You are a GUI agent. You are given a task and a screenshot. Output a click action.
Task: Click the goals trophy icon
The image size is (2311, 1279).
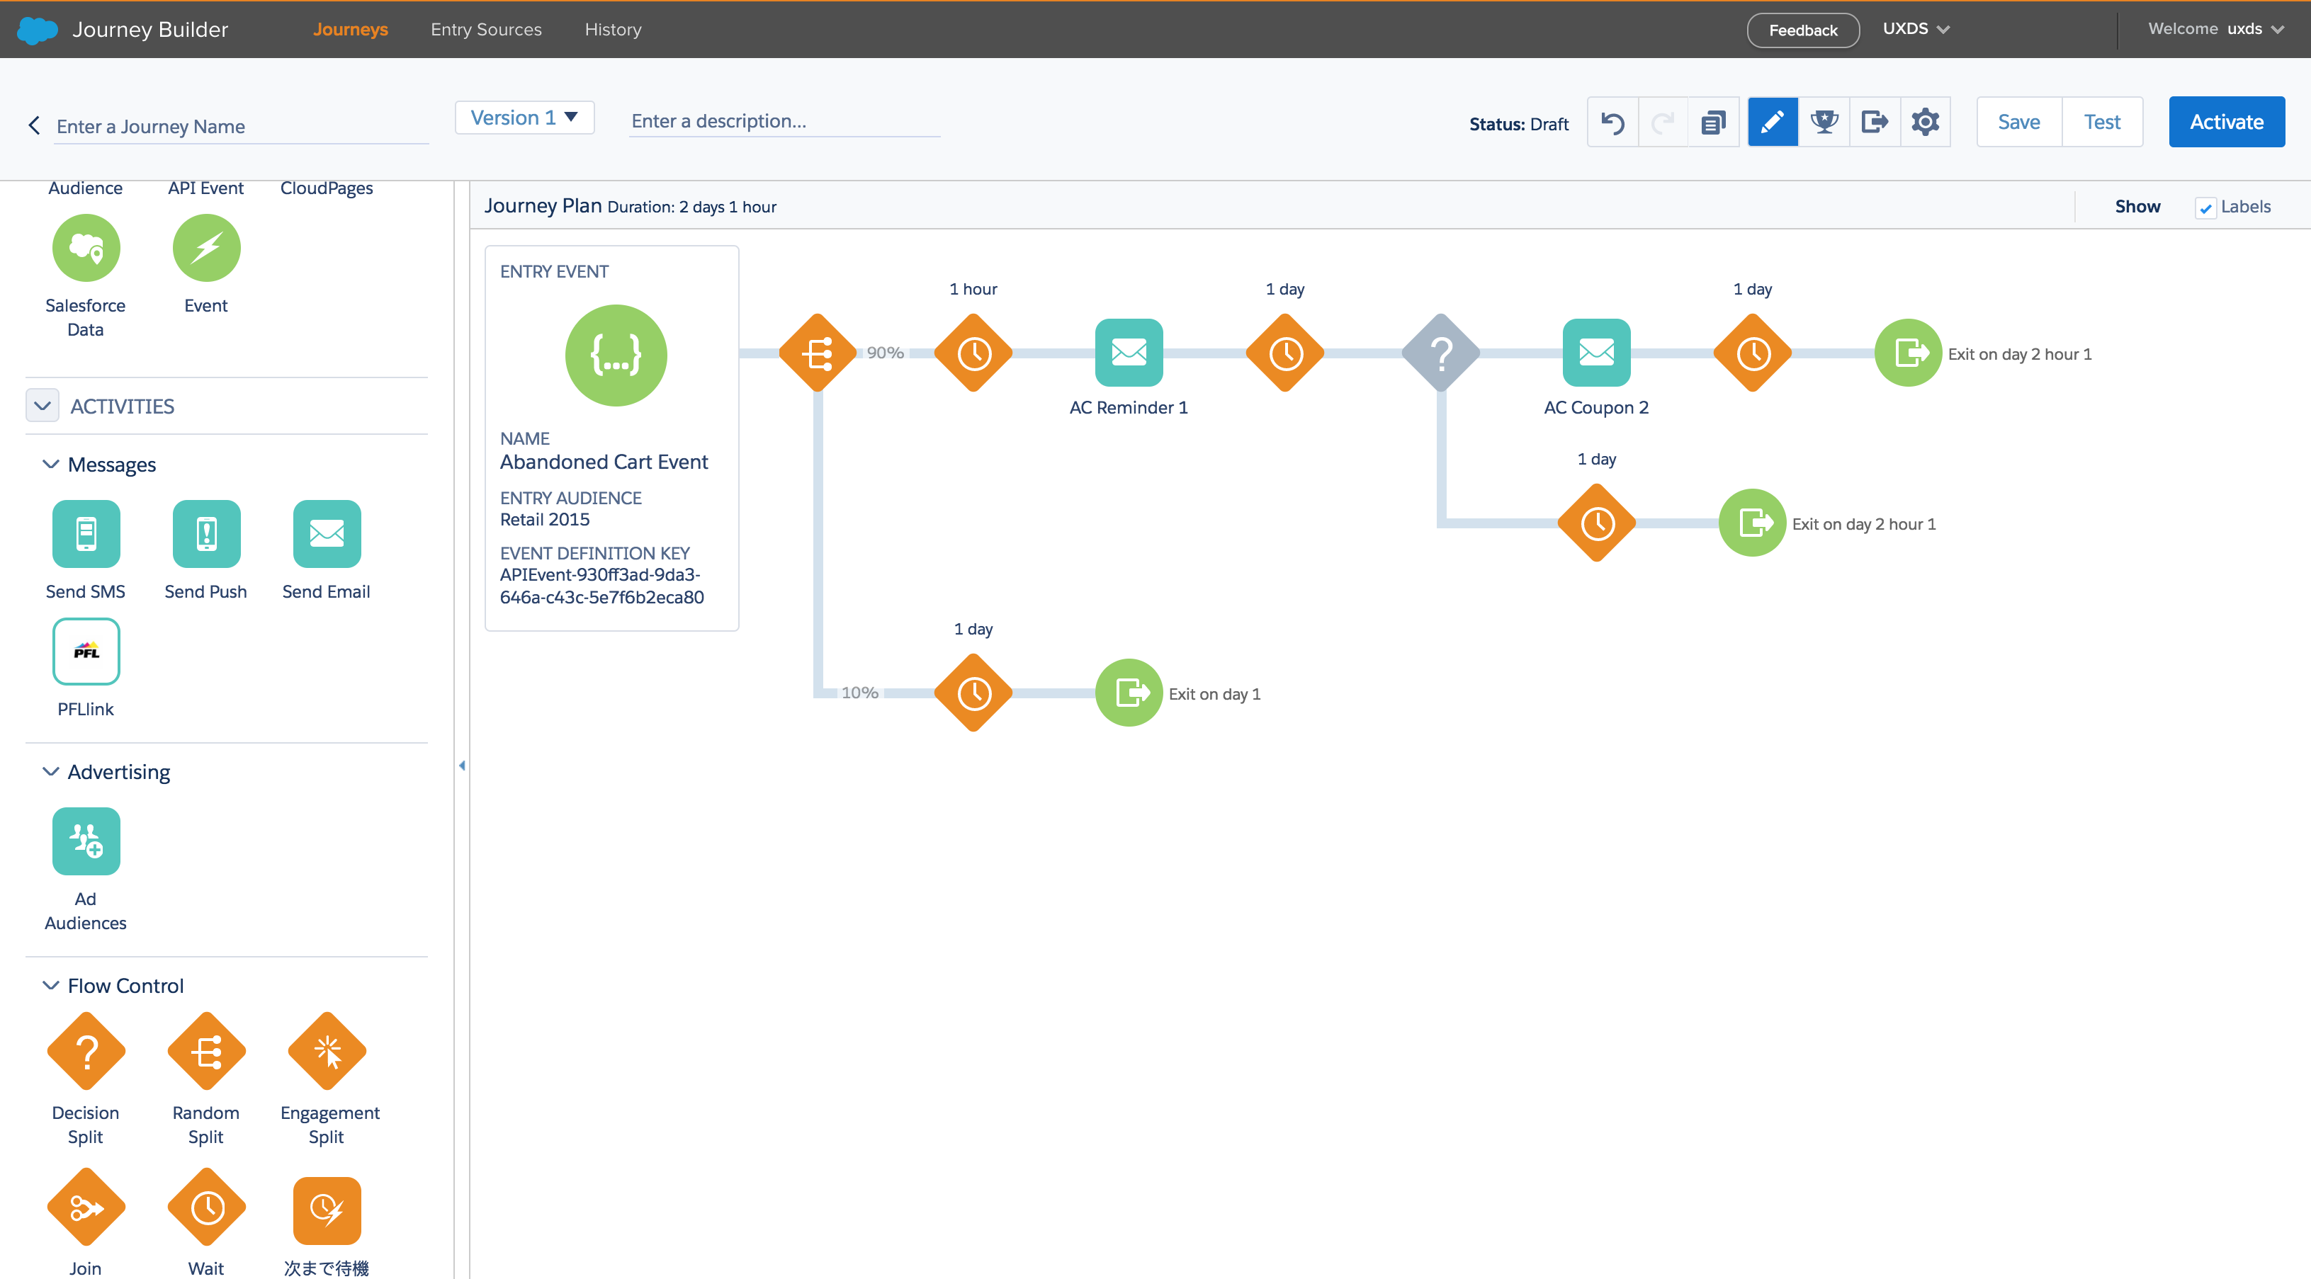click(1824, 122)
